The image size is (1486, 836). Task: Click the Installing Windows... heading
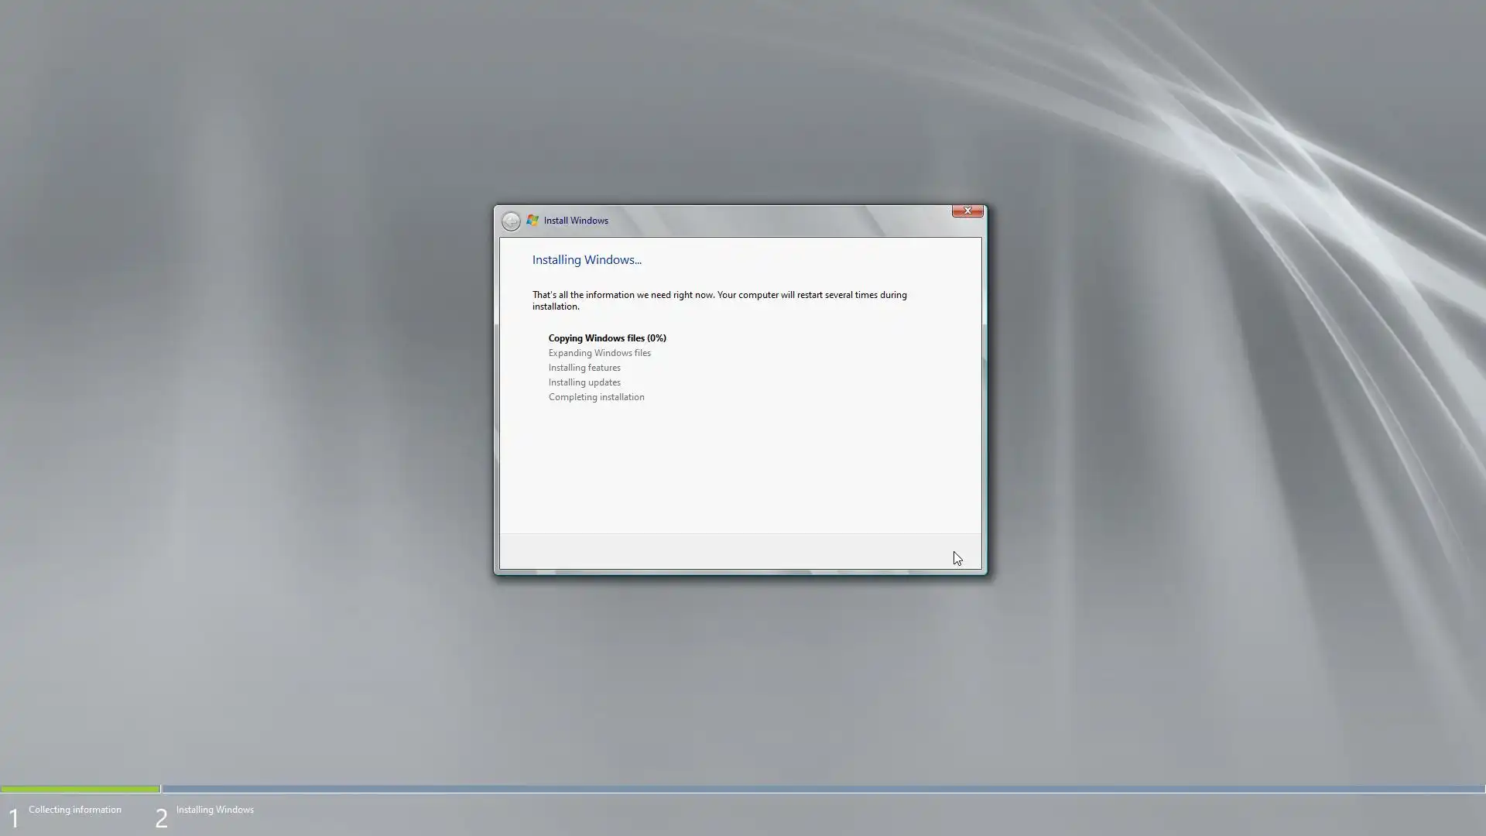(x=587, y=260)
